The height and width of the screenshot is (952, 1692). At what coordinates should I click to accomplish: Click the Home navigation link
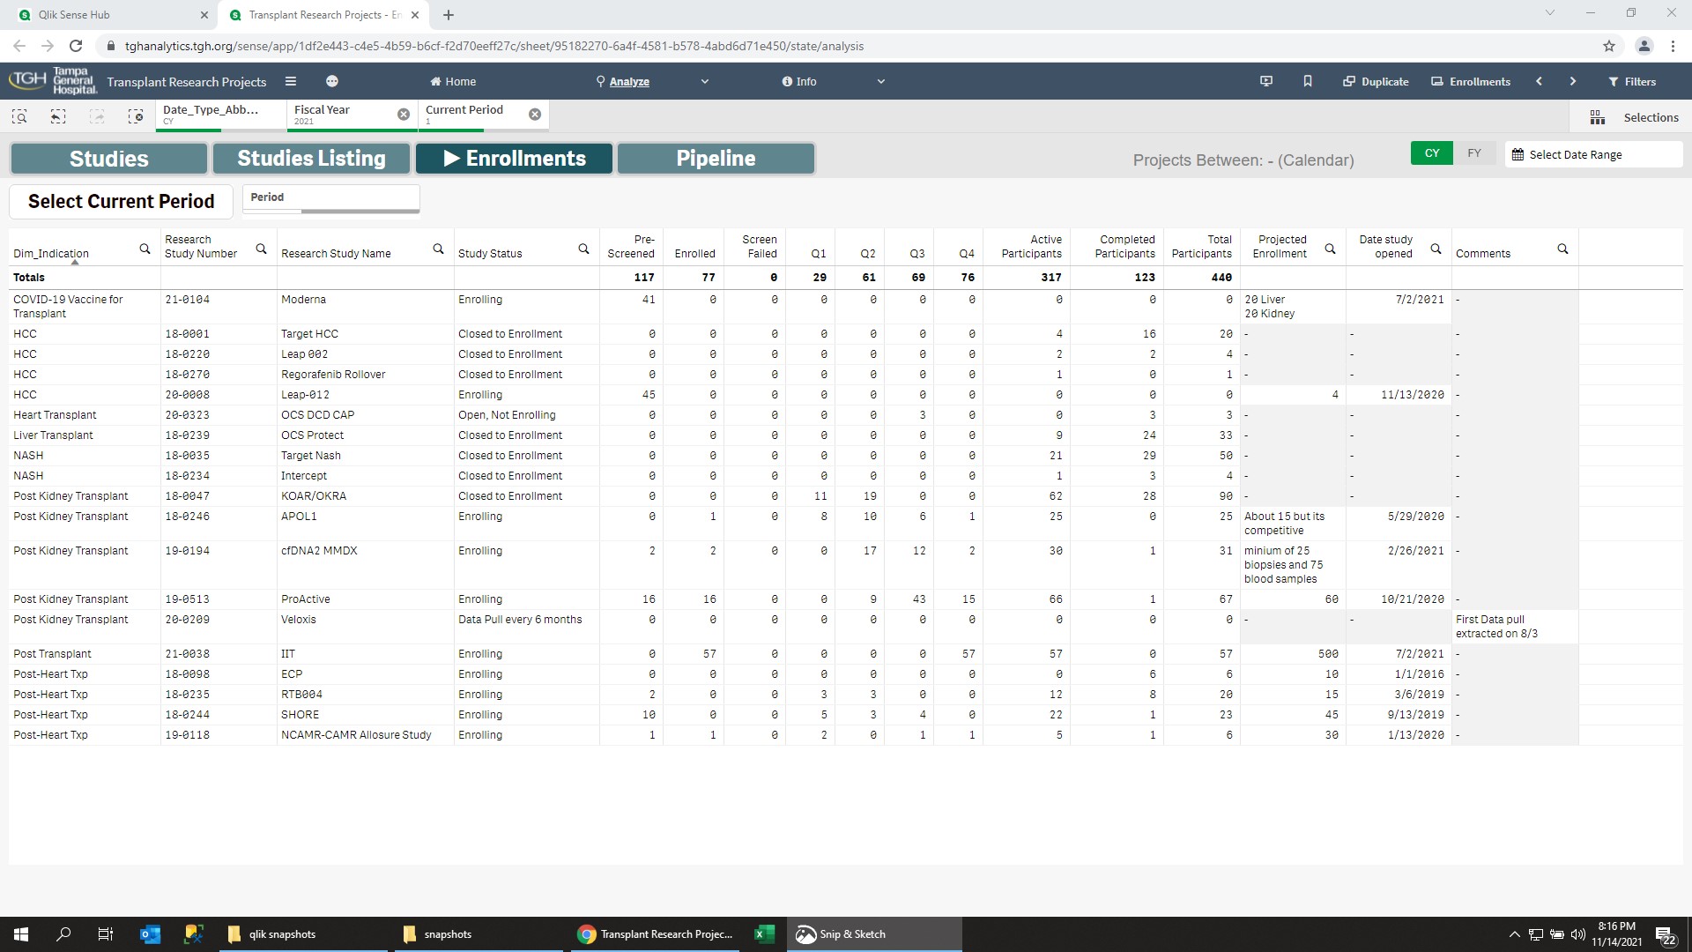(x=454, y=80)
